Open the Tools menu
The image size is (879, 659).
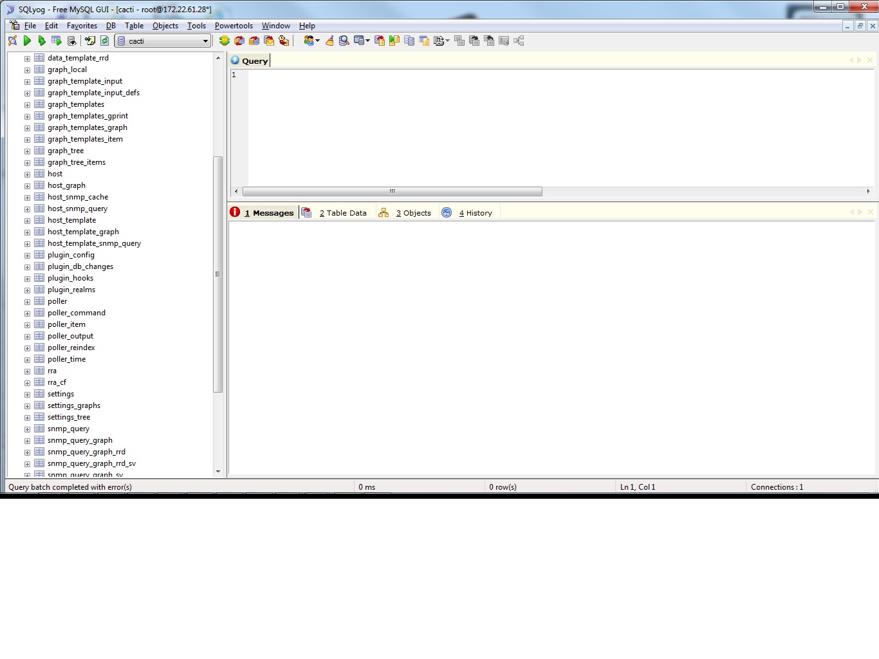pyautogui.click(x=196, y=26)
